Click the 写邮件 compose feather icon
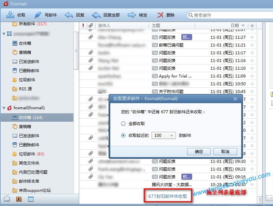This screenshot has width=273, height=206. tap(38, 15)
